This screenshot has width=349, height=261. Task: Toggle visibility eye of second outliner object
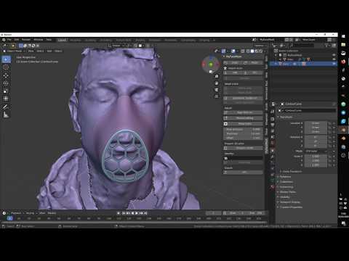click(334, 59)
